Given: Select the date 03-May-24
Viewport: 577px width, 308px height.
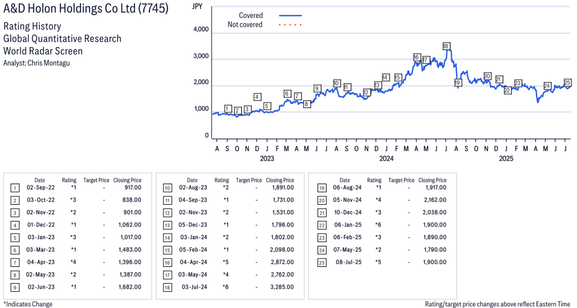Looking at the screenshot, I should pos(193,275).
